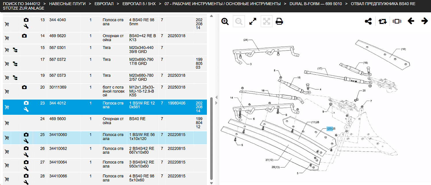Open wrench info for part 34410062

pyautogui.click(x=26, y=155)
